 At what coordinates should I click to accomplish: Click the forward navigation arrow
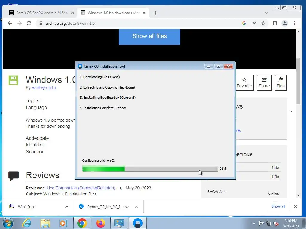tap(19, 23)
